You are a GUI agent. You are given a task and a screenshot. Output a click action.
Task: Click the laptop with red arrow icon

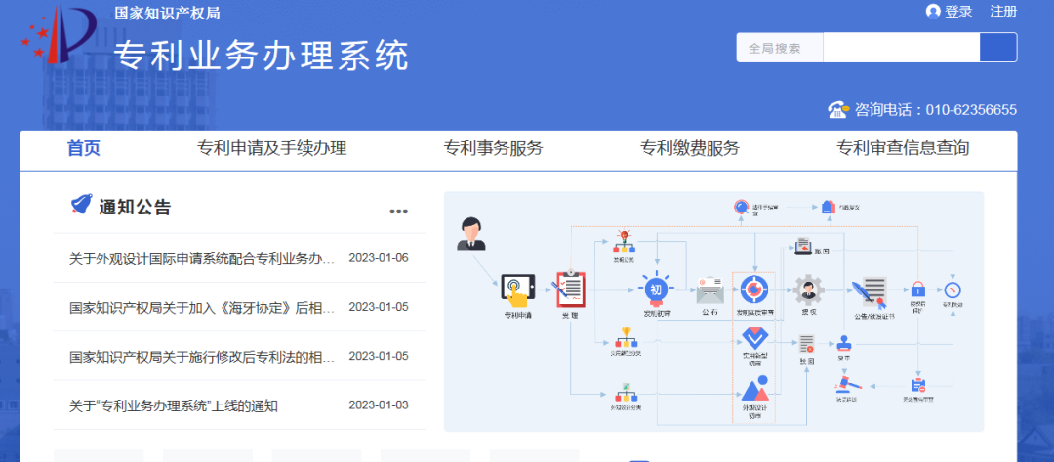802,247
